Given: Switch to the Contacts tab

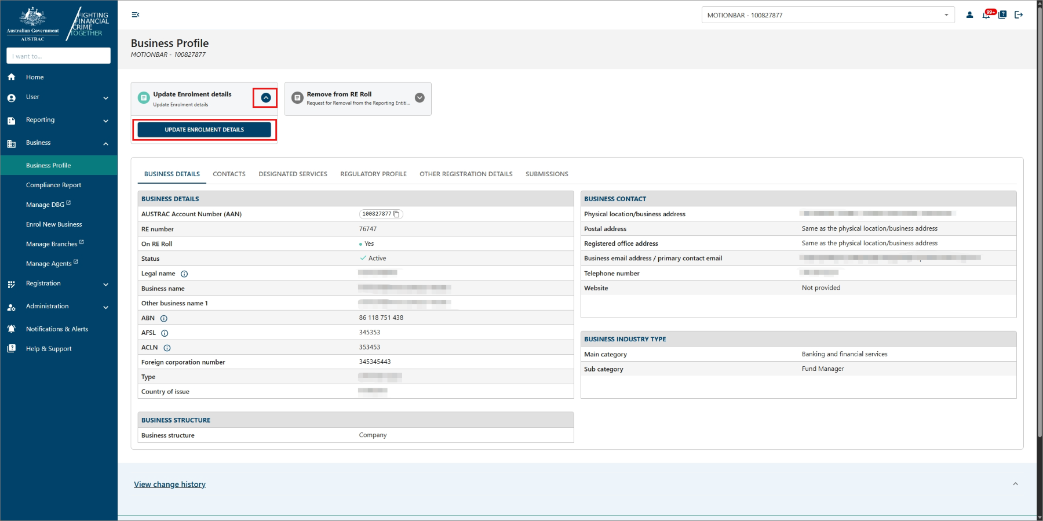Looking at the screenshot, I should (229, 174).
